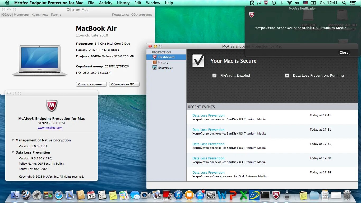Viewport: 361px width, 203px height.
Task: Switch to Мониторы tab in About window
Action: click(x=21, y=15)
